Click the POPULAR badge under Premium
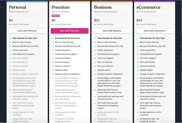 [x=56, y=16]
